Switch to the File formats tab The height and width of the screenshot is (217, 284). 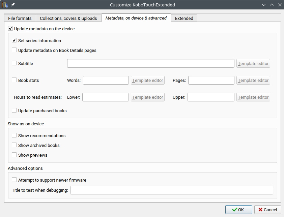point(20,18)
